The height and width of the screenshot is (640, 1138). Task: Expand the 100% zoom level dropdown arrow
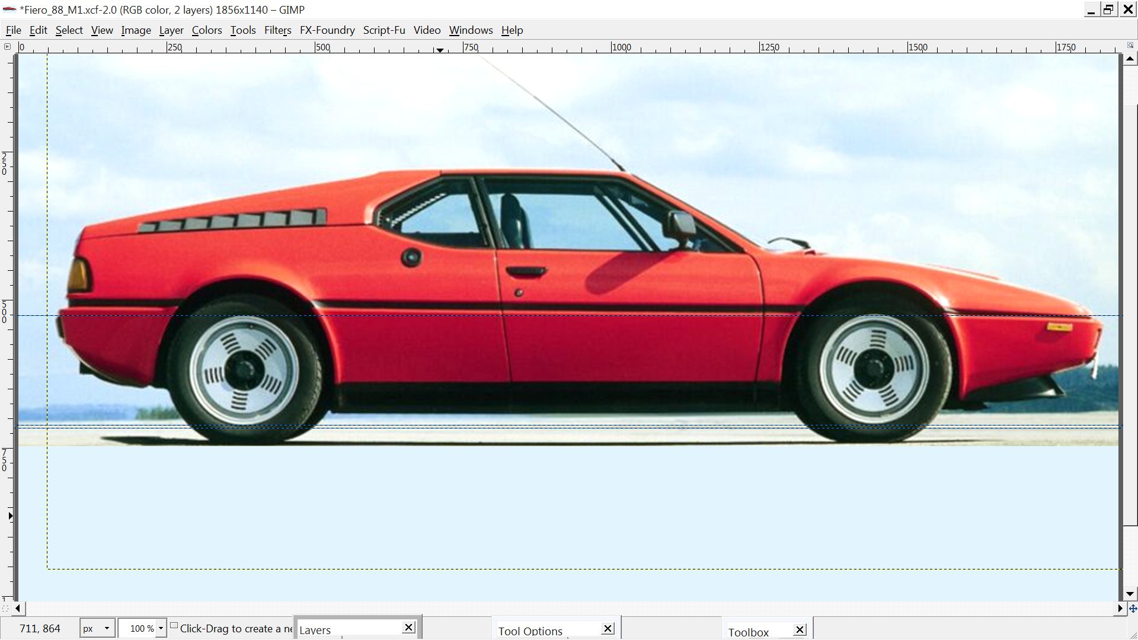pos(161,628)
